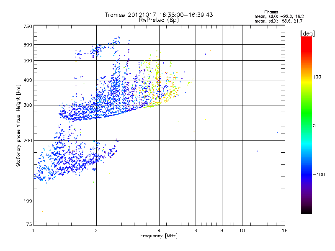Click the 'Frequency [MHz]' axis label
The image size is (335, 251).
pos(159,236)
